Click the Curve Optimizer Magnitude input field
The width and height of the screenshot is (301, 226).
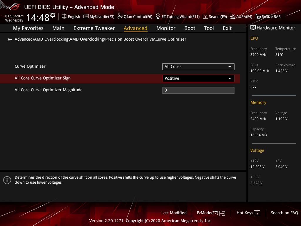[198, 90]
